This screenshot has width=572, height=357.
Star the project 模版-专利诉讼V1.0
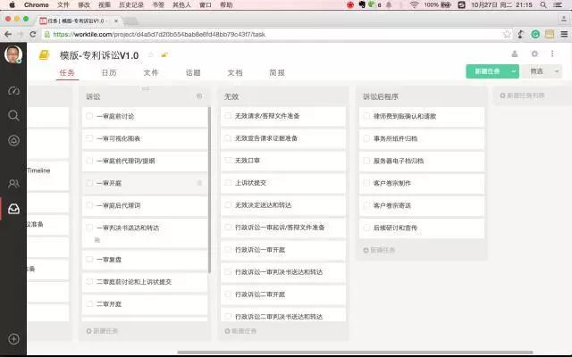151,54
